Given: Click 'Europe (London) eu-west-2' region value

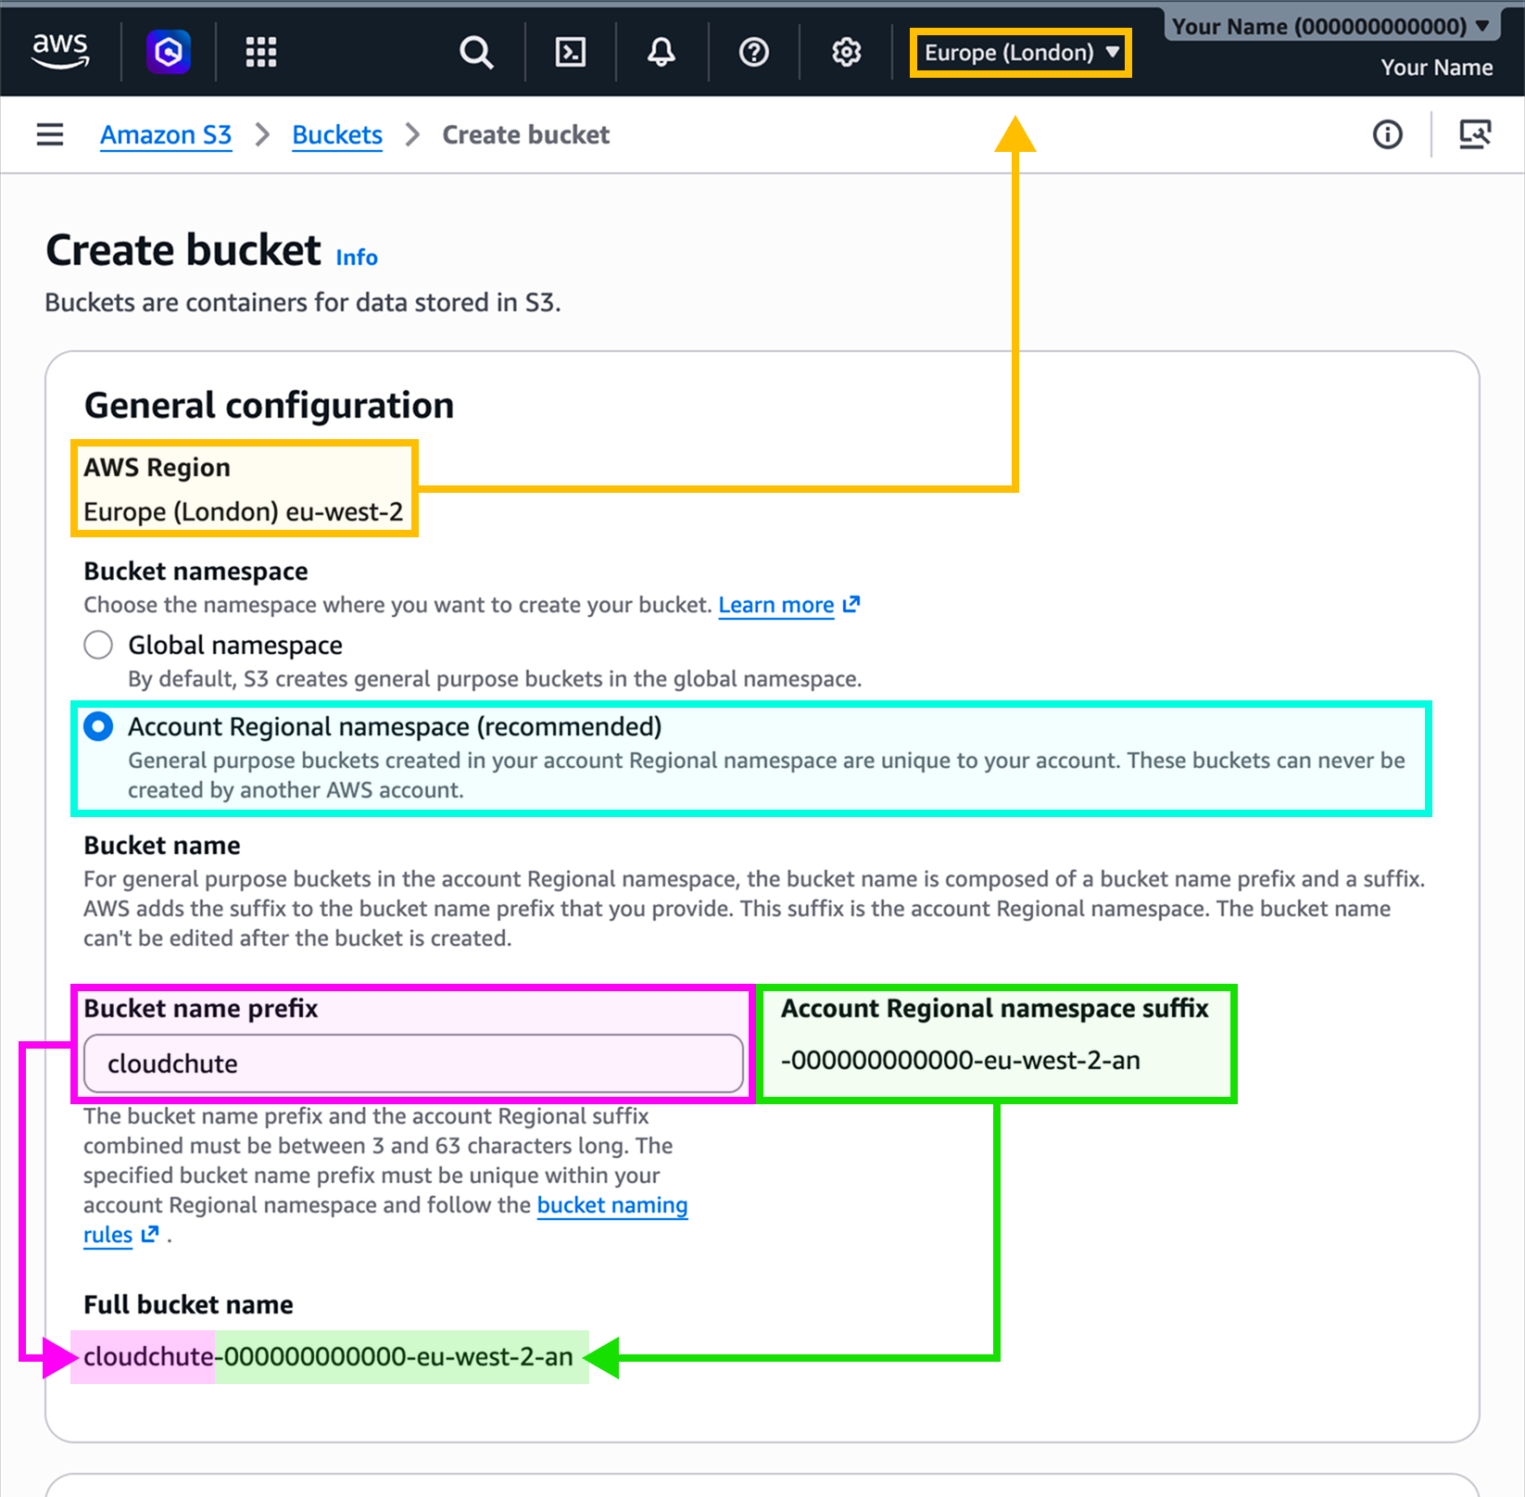Looking at the screenshot, I should coord(244,512).
